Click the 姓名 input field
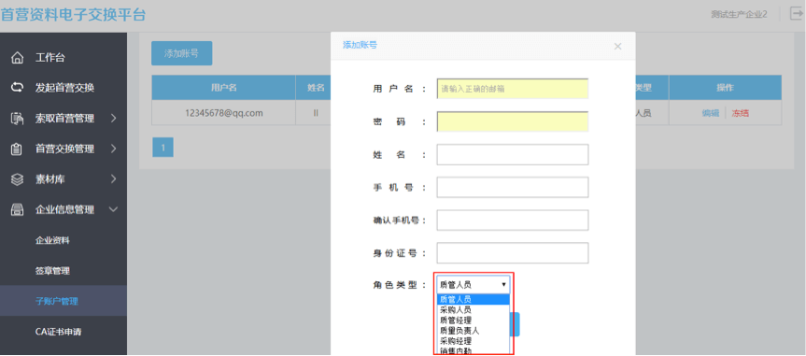This screenshot has height=356, width=806. 513,154
